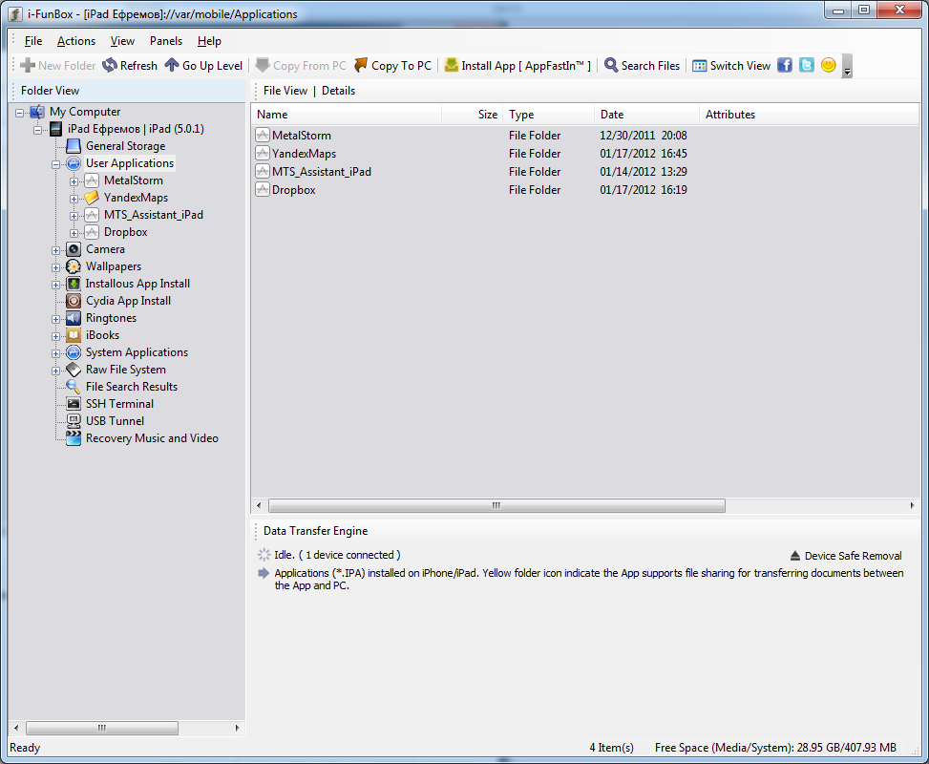Select Installous App Install tree icon
929x764 pixels.
(x=74, y=284)
